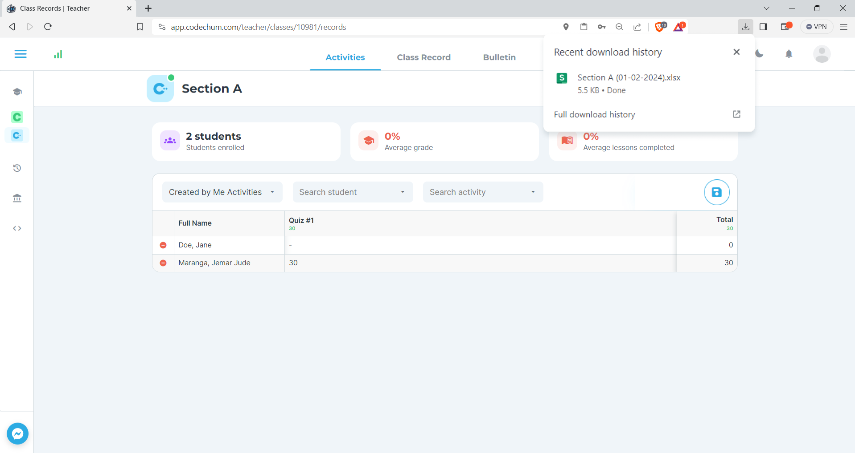Image resolution: width=855 pixels, height=453 pixels.
Task: Open the hamburger sidebar menu
Action: (x=21, y=54)
